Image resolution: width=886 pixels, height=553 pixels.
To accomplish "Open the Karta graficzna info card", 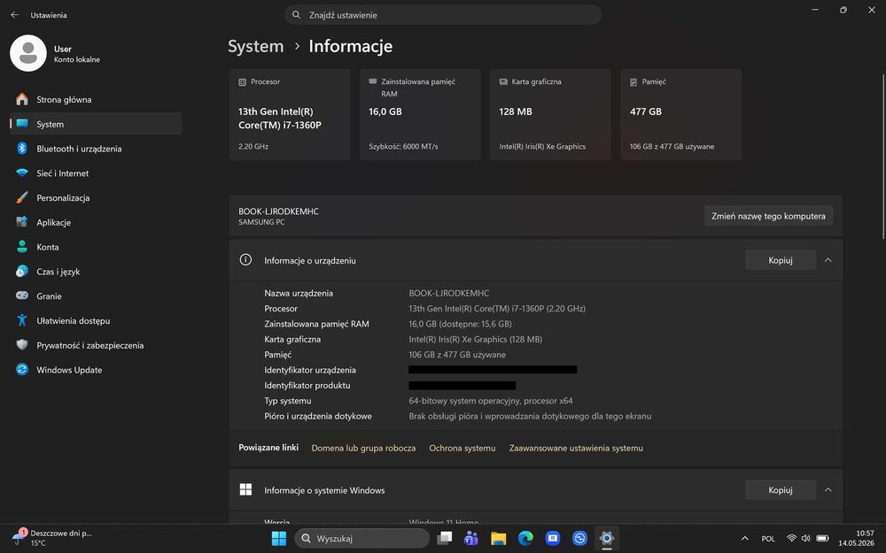I will pos(550,114).
